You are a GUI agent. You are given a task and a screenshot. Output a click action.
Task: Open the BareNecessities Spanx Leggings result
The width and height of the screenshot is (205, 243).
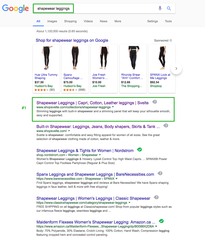pyautogui.click(x=95, y=174)
